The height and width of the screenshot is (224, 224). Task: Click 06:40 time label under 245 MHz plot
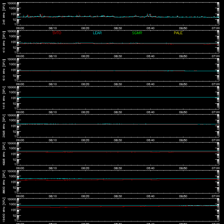click(150, 28)
